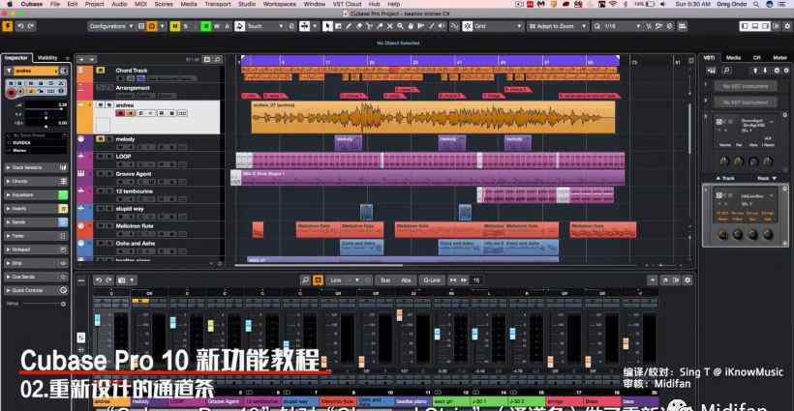The height and width of the screenshot is (411, 794).
Task: Toggle global Solo S button in toolbar
Action: click(x=185, y=26)
